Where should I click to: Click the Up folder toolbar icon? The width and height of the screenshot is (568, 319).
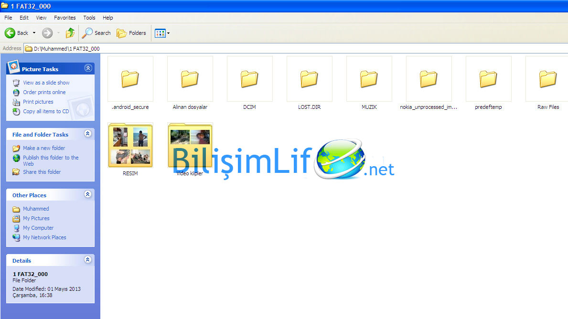pos(70,33)
